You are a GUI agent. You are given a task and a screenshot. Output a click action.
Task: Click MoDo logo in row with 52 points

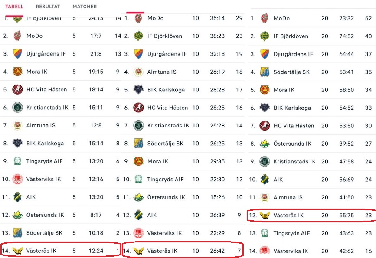(x=265, y=18)
